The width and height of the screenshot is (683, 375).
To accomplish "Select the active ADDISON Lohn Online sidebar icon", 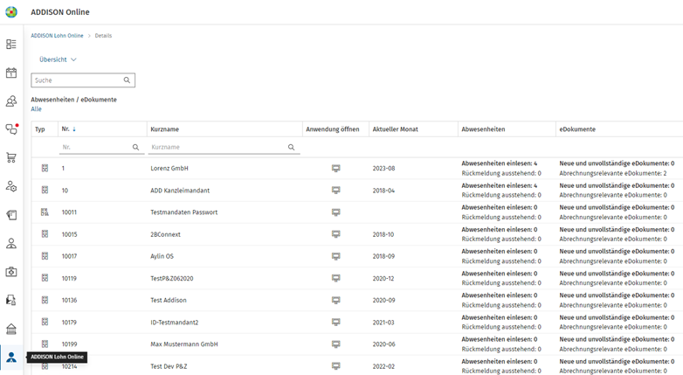I will [11, 358].
